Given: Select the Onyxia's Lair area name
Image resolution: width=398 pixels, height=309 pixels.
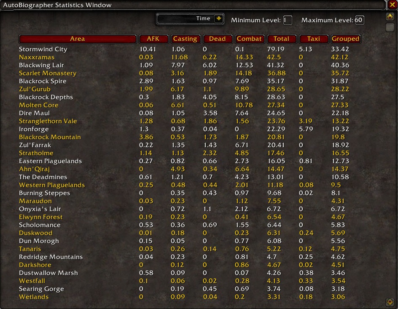Looking at the screenshot, I should tap(40, 209).
